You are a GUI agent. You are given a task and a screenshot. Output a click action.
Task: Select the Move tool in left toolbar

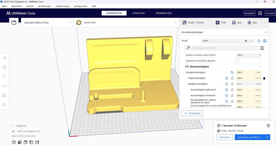(4, 58)
